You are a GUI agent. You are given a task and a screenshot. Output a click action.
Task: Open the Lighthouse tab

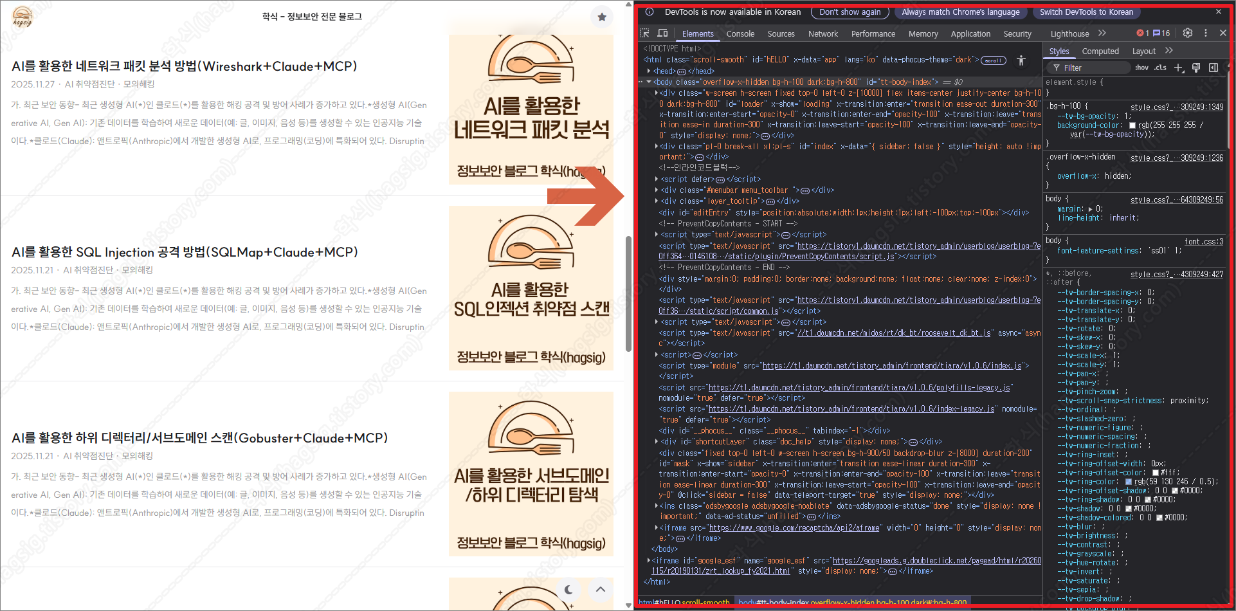pos(1069,34)
